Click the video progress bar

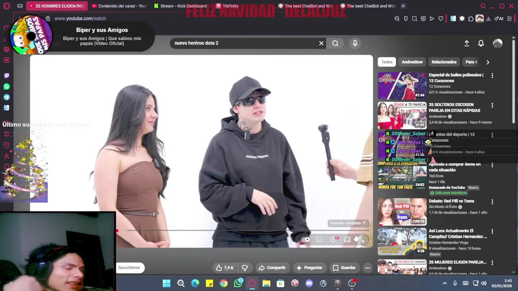(x=243, y=231)
